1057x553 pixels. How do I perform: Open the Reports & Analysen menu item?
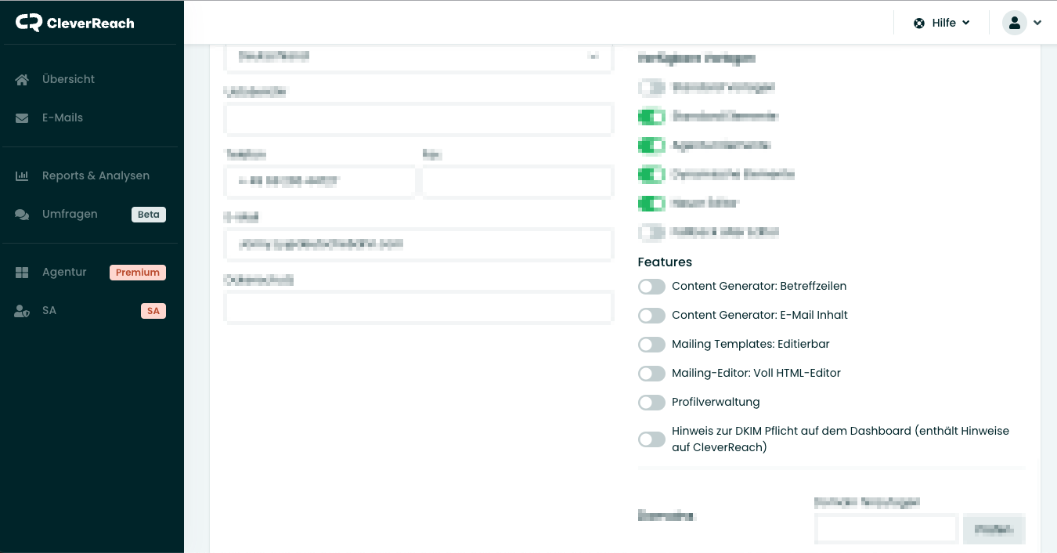point(96,176)
